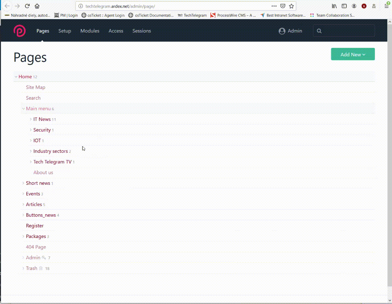The width and height of the screenshot is (392, 304).
Task: Open osTicket Agent Login bookmark
Action: [x=103, y=15]
